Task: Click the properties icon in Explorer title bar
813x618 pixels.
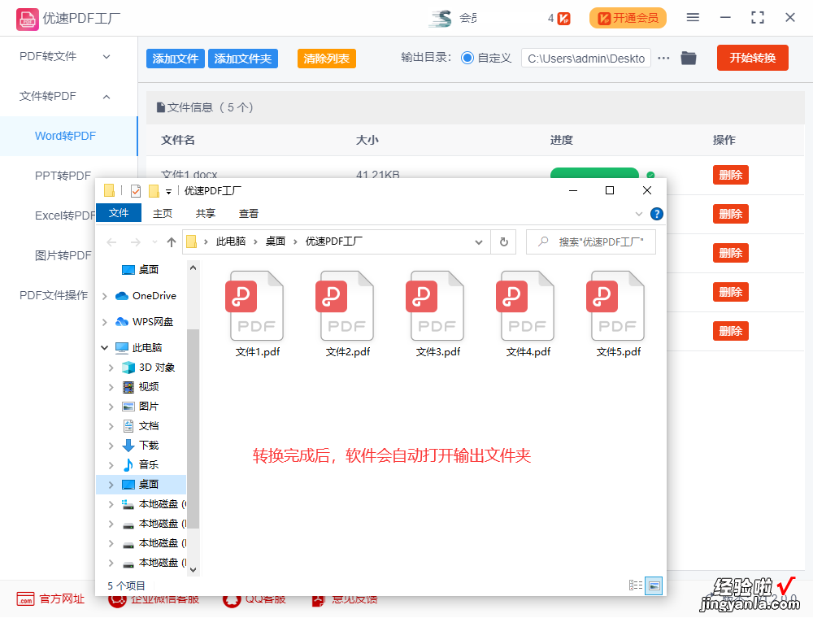Action: tap(135, 191)
